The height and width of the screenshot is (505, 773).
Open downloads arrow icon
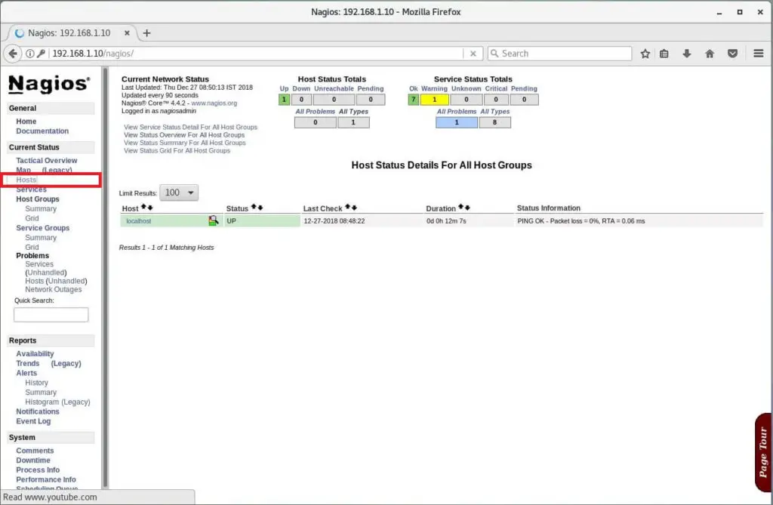[687, 54]
